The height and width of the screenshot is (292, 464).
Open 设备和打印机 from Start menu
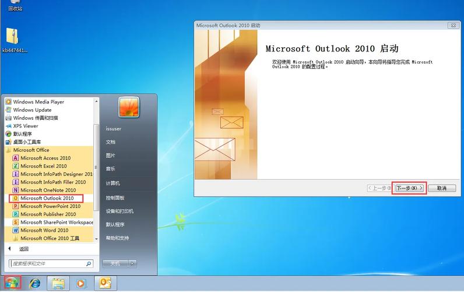click(x=119, y=211)
